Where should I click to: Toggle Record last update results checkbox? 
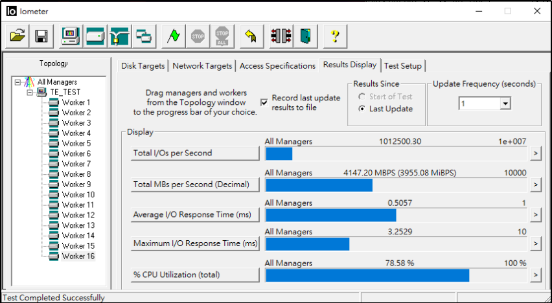tap(264, 102)
